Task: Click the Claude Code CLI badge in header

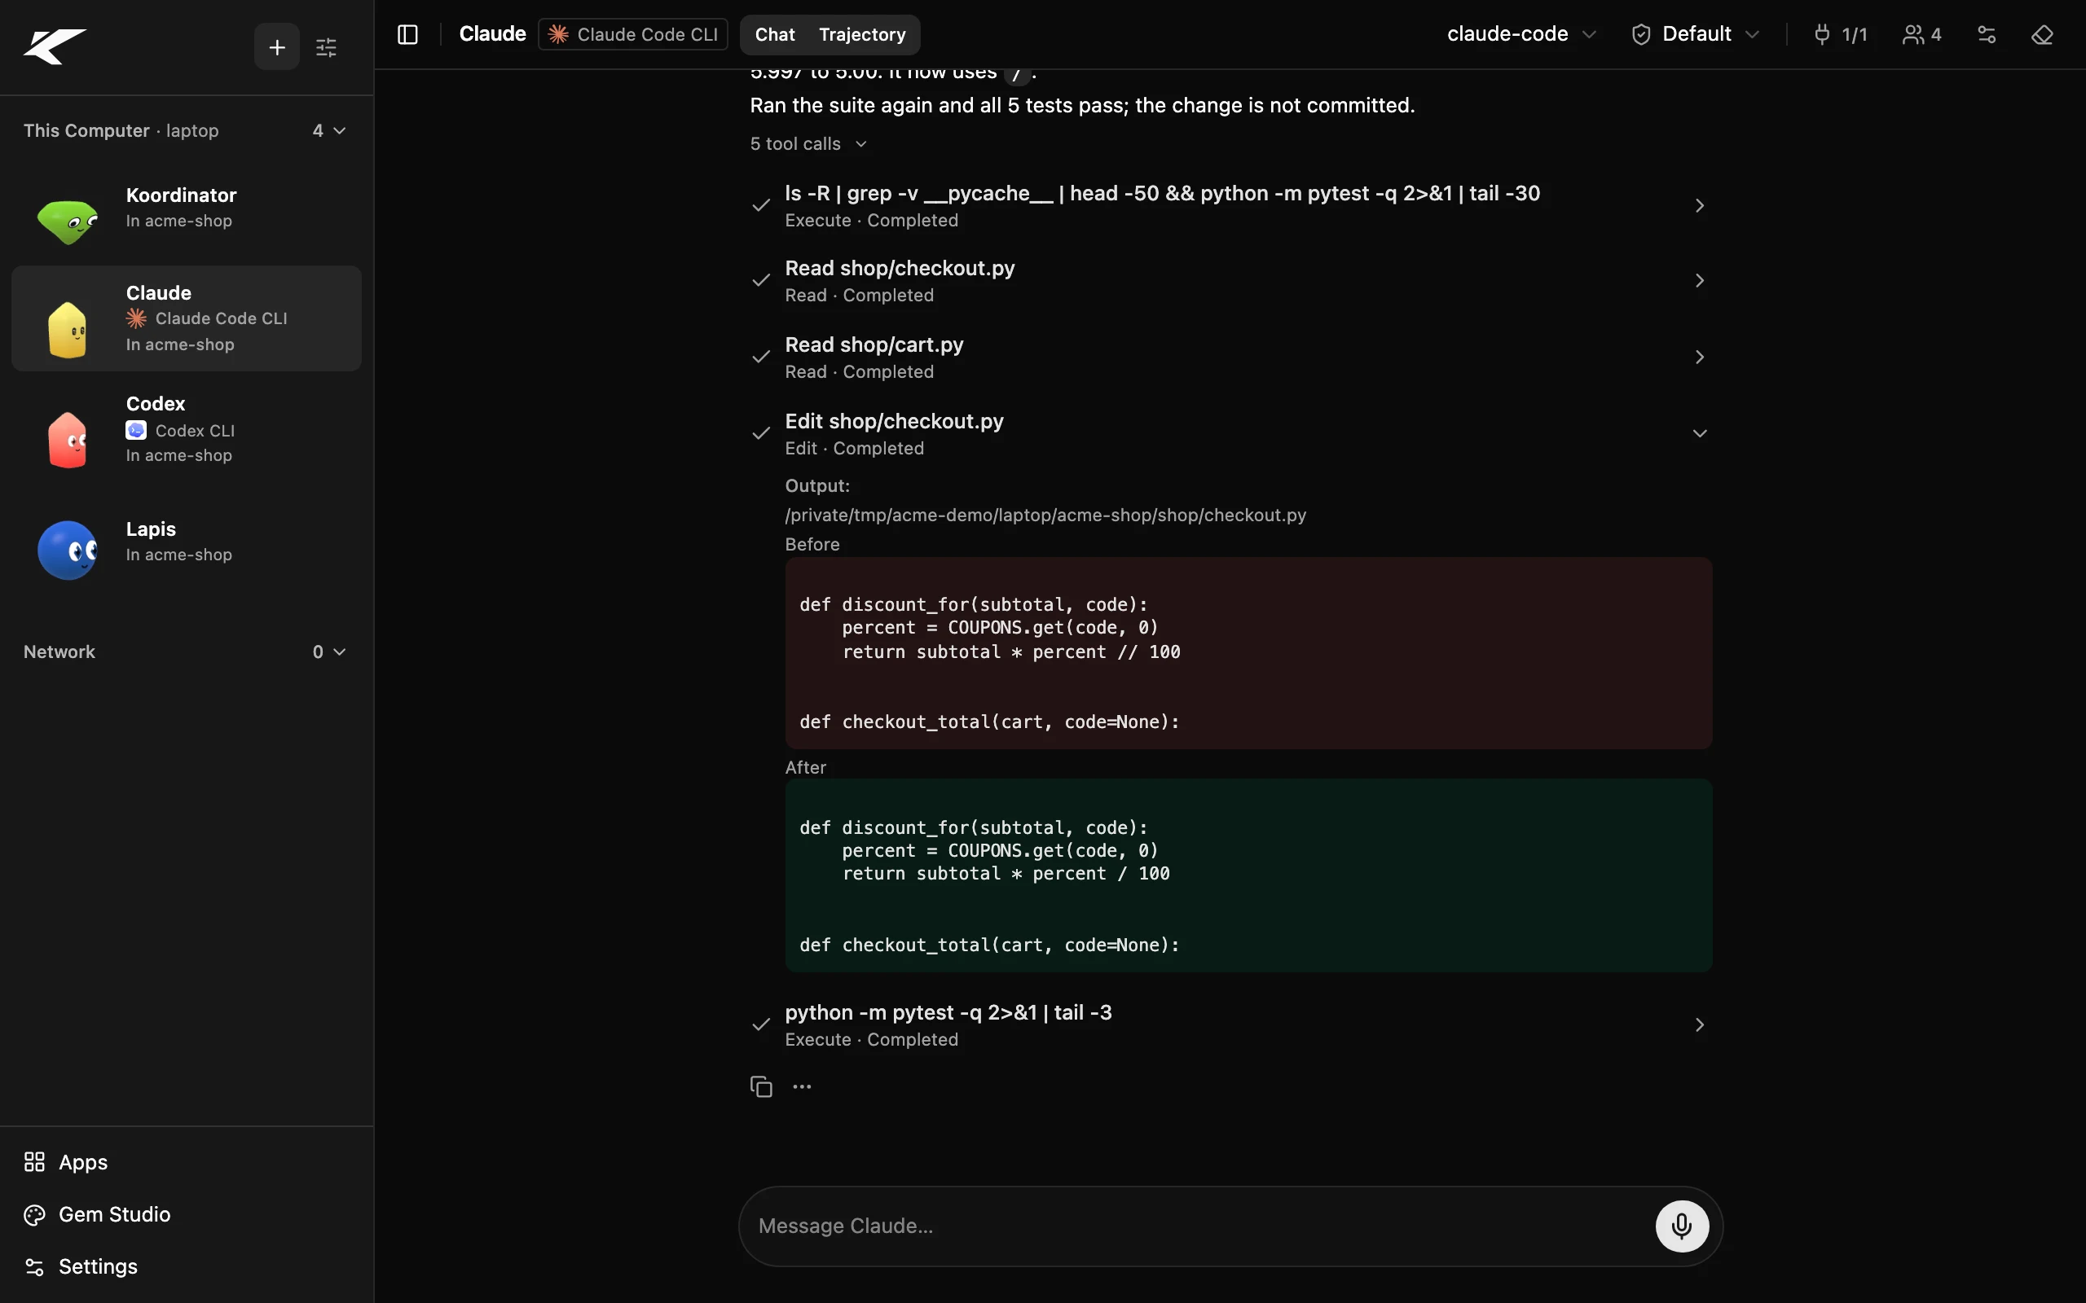Action: click(634, 34)
